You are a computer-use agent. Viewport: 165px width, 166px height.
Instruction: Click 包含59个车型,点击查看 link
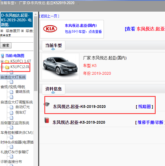83,32
